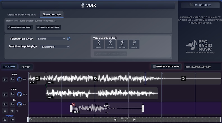
Task: Click the FX track add (plus) icon
Action: point(12,111)
